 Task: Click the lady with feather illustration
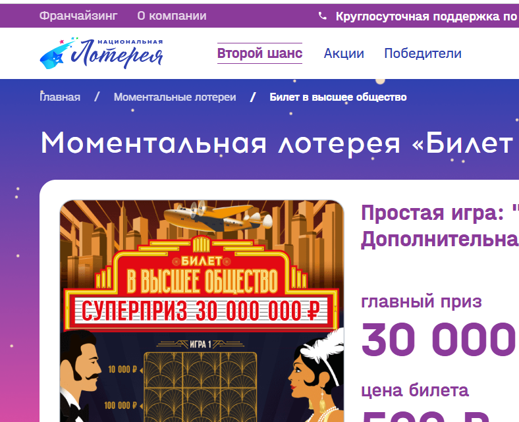click(x=316, y=376)
